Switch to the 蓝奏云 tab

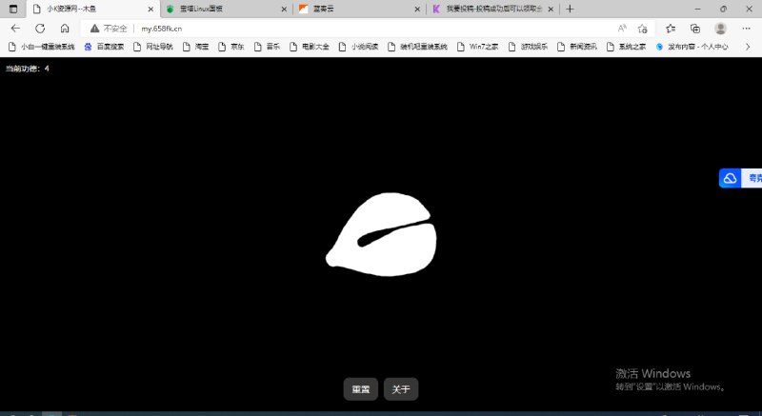pyautogui.click(x=352, y=9)
